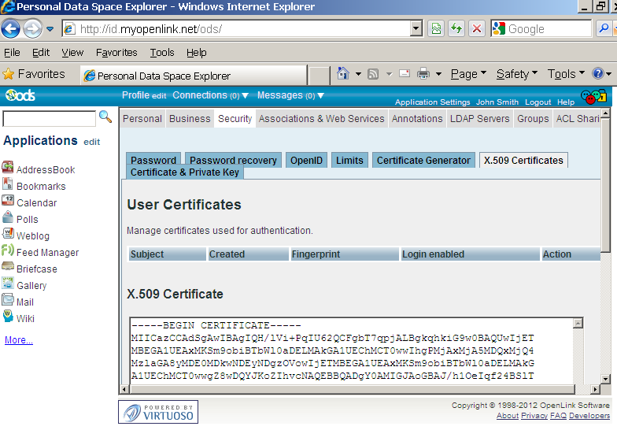617x430 pixels.
Task: Click the search magnifier icon
Action: click(105, 117)
